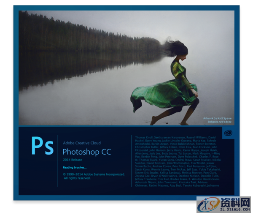Click Thomas Knoll's name in credits
Viewport: 253px width, 215px height.
143,137
